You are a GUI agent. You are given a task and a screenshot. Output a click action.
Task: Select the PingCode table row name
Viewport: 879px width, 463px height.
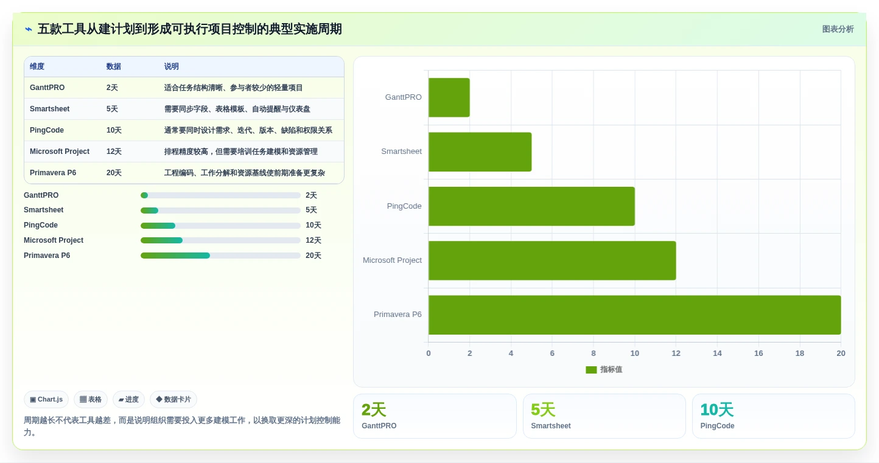tap(47, 130)
